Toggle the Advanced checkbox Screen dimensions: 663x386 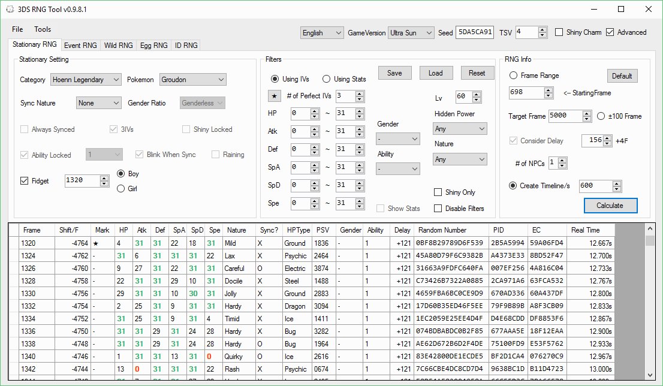610,32
